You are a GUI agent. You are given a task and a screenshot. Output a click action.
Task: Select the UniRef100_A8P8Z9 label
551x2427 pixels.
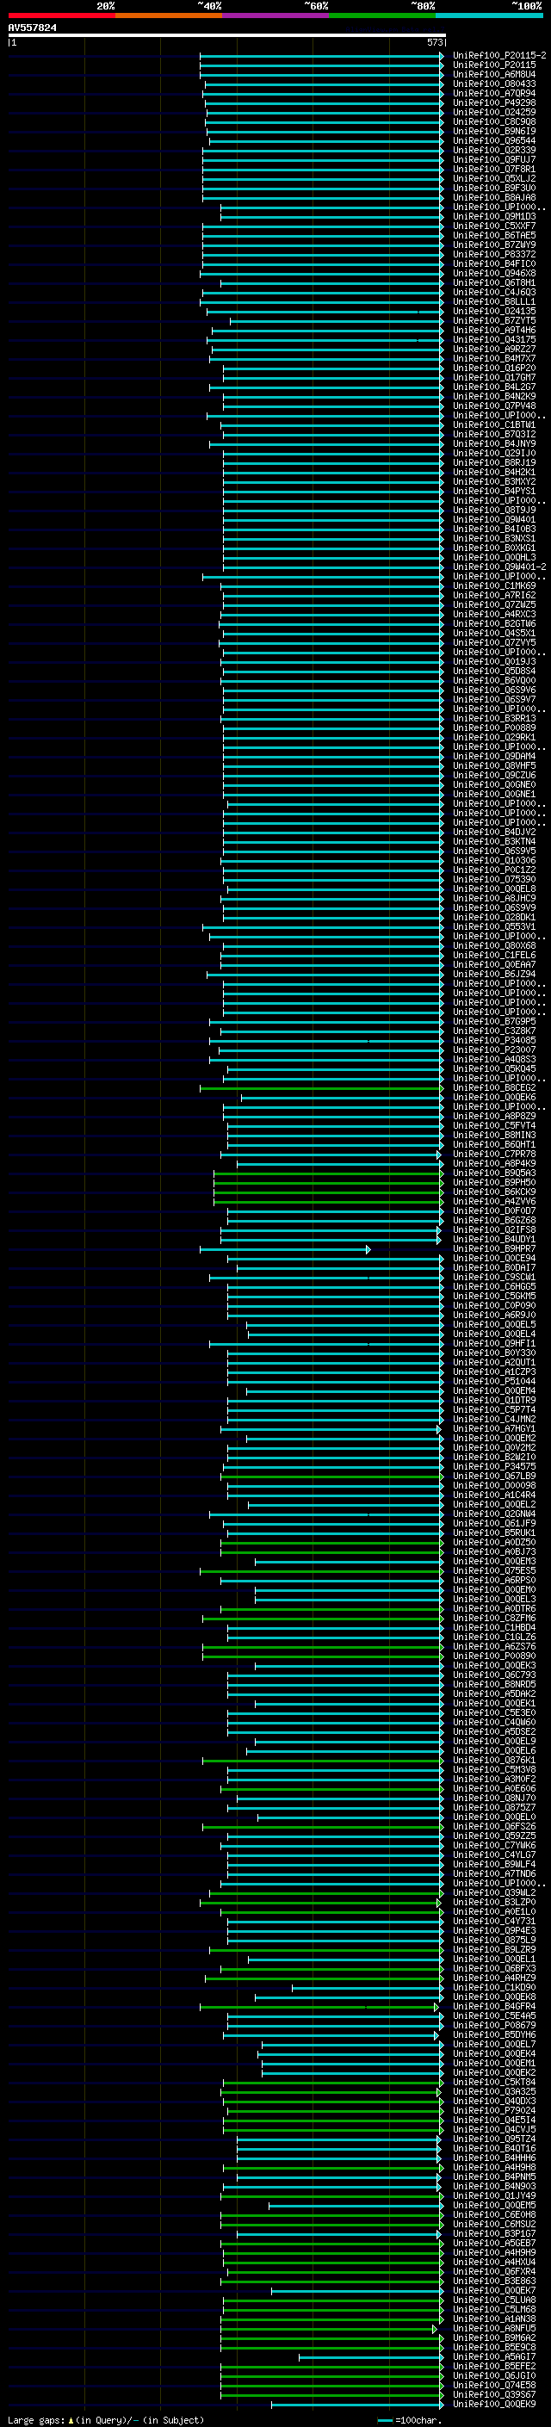pyautogui.click(x=494, y=1117)
